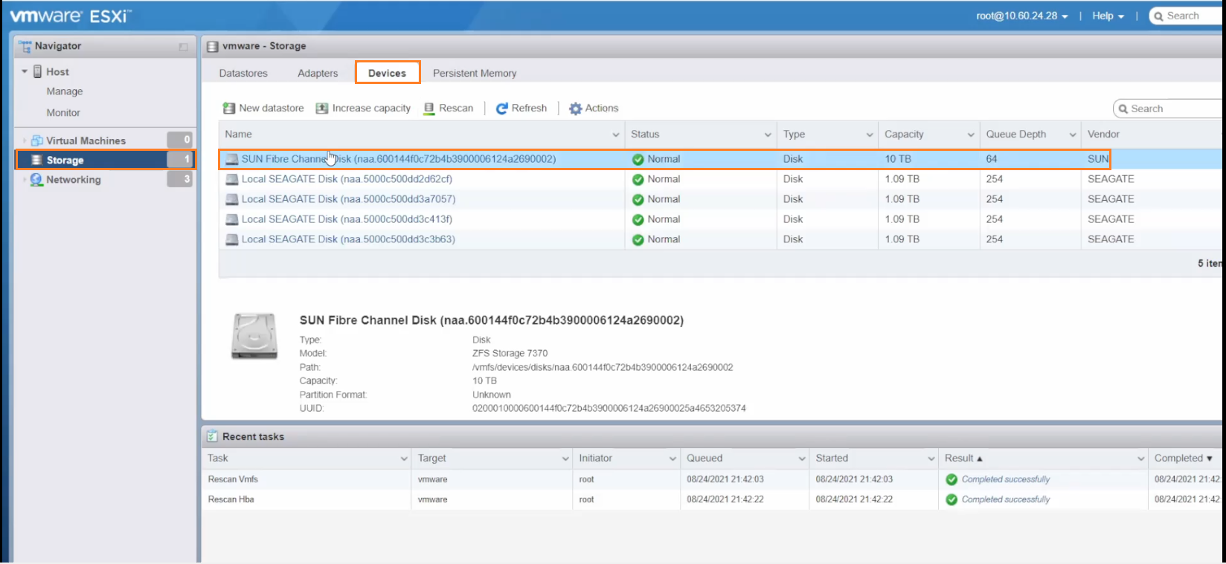Open Manage under Host
The height and width of the screenshot is (564, 1226).
(x=65, y=91)
